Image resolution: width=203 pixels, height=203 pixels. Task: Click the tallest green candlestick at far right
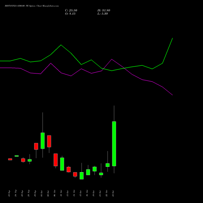114,144
